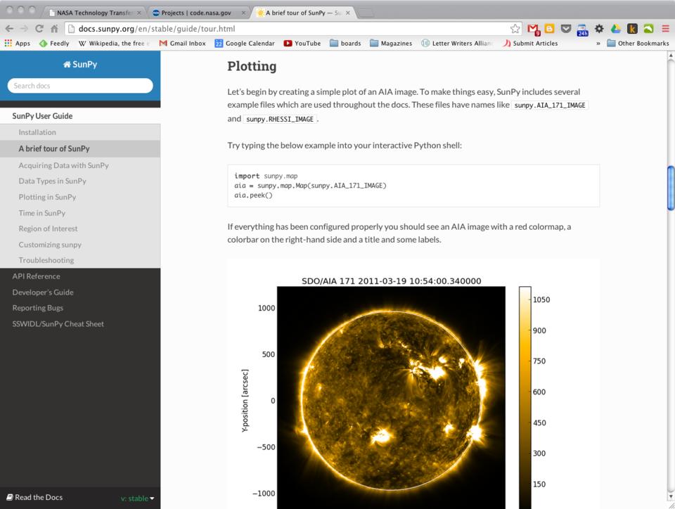Open the Magazines bookmarks folder
Viewport: 675px width, 509px height.
point(391,44)
